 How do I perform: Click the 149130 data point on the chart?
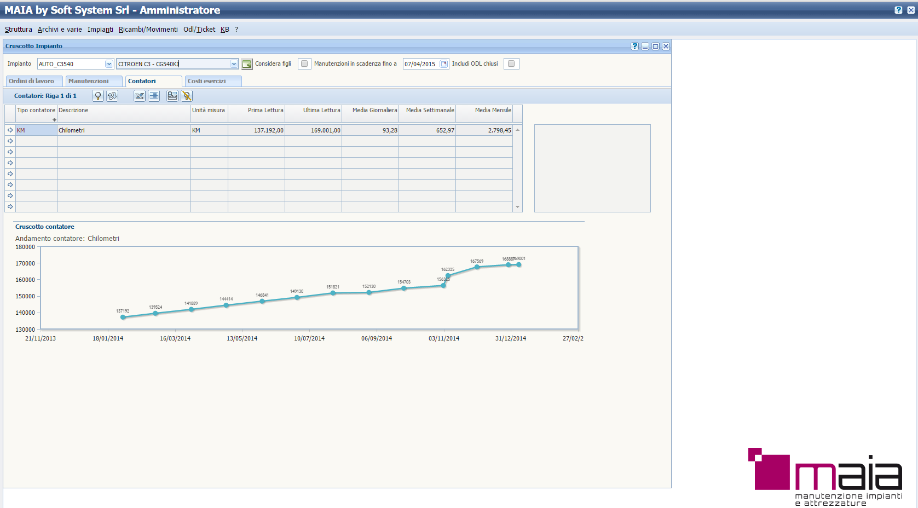coord(297,297)
